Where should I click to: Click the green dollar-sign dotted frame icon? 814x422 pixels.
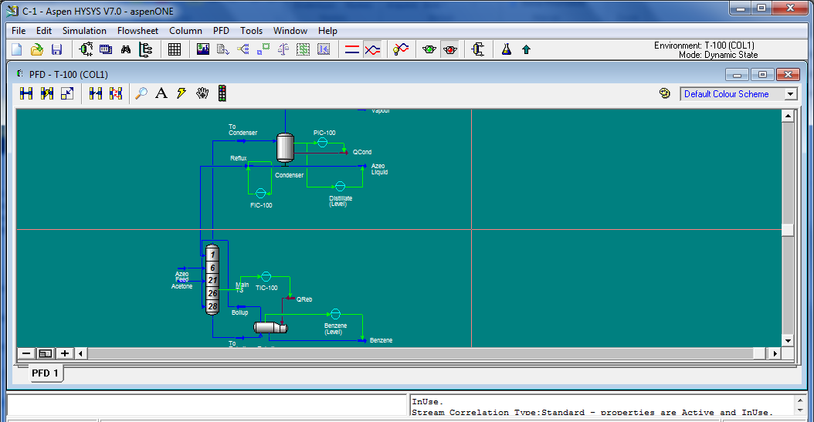click(304, 49)
